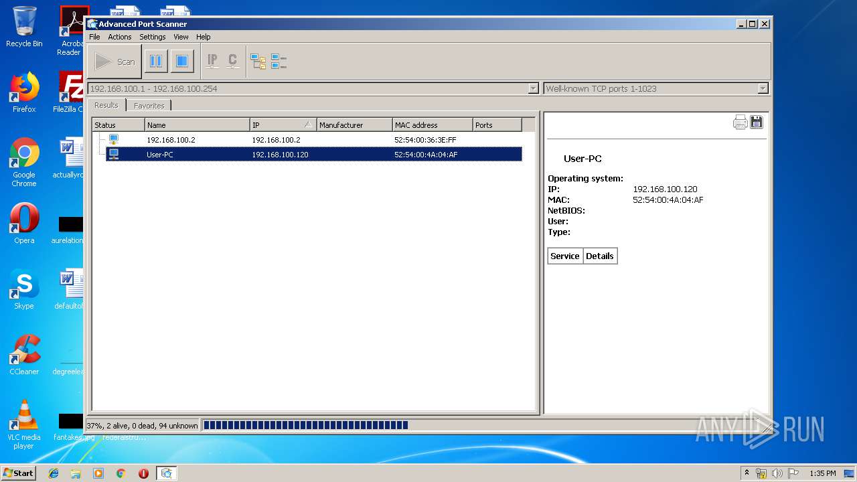
Task: Collapse all results tree icon
Action: [279, 62]
